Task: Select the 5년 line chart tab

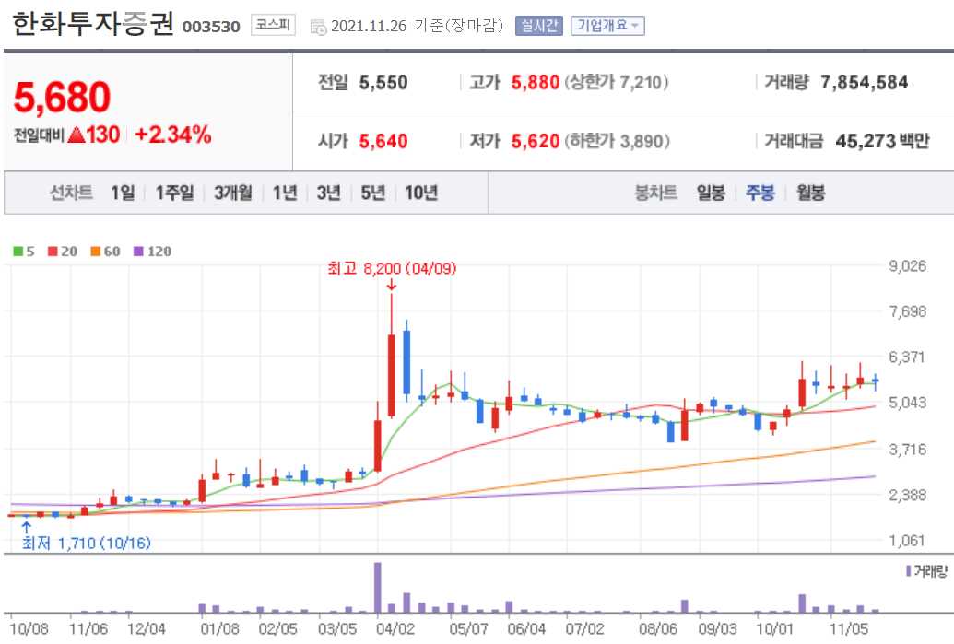Action: coord(373,193)
